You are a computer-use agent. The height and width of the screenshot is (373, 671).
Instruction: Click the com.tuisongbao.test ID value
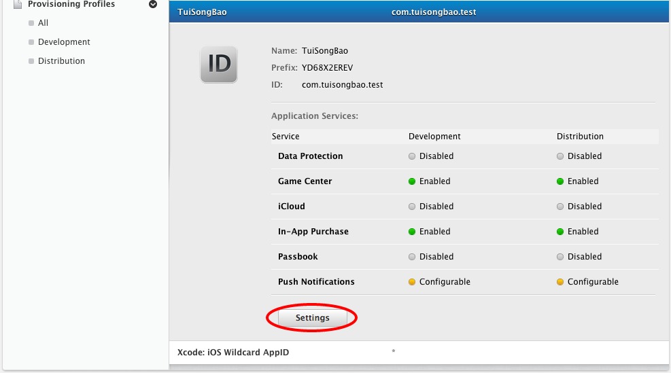tap(342, 85)
